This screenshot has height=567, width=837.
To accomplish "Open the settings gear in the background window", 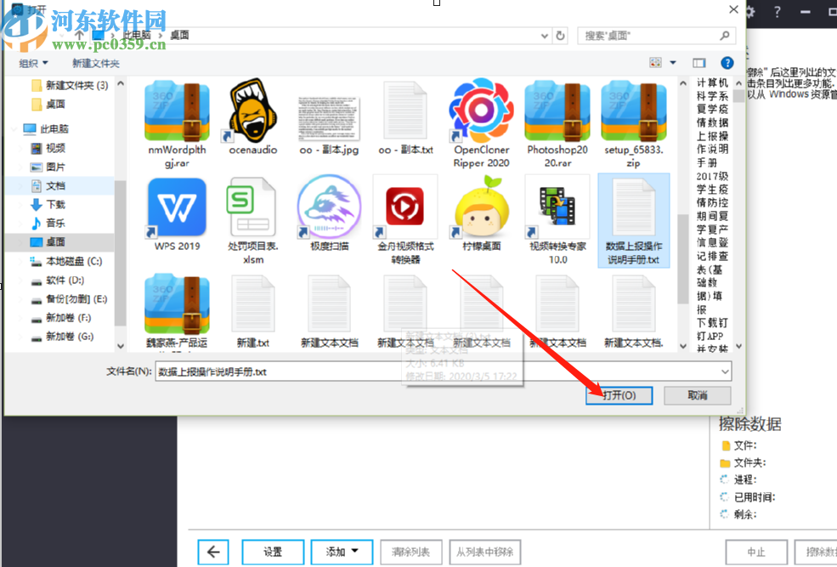I will pyautogui.click(x=750, y=12).
